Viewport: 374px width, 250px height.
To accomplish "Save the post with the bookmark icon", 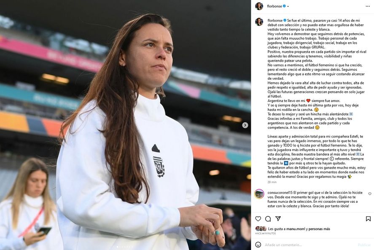I will coord(368,218).
